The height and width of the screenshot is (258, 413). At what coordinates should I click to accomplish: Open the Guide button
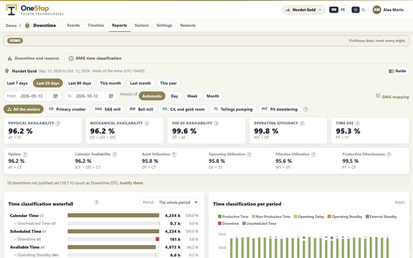coord(398,71)
